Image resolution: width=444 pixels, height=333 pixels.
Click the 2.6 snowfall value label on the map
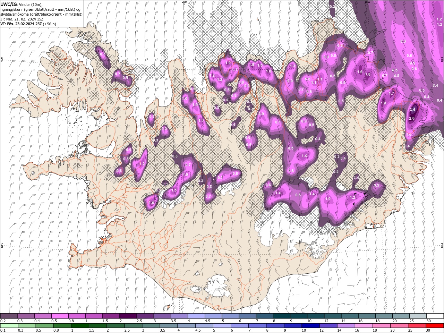point(412,118)
